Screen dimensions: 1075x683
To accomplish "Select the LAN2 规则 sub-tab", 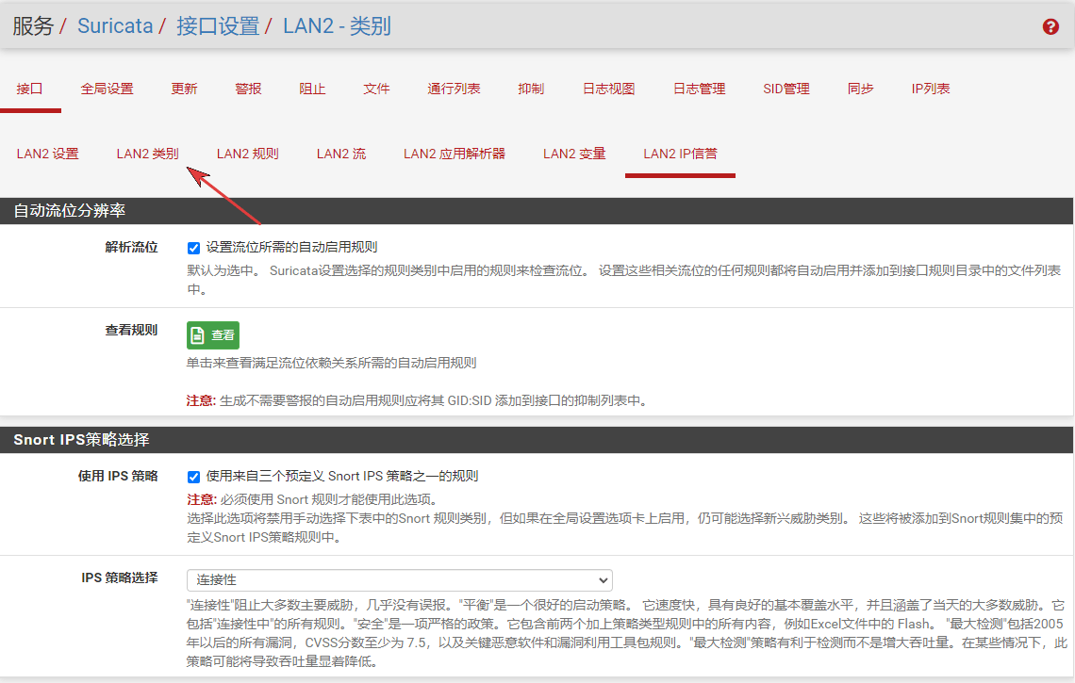I will tap(247, 154).
